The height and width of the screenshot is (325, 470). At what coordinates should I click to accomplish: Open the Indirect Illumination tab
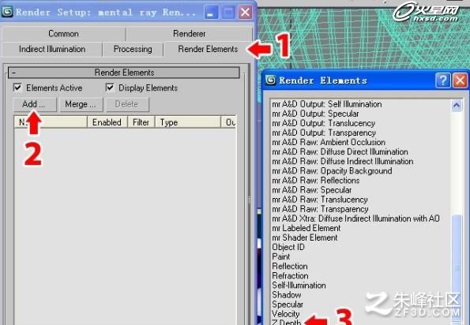click(52, 49)
